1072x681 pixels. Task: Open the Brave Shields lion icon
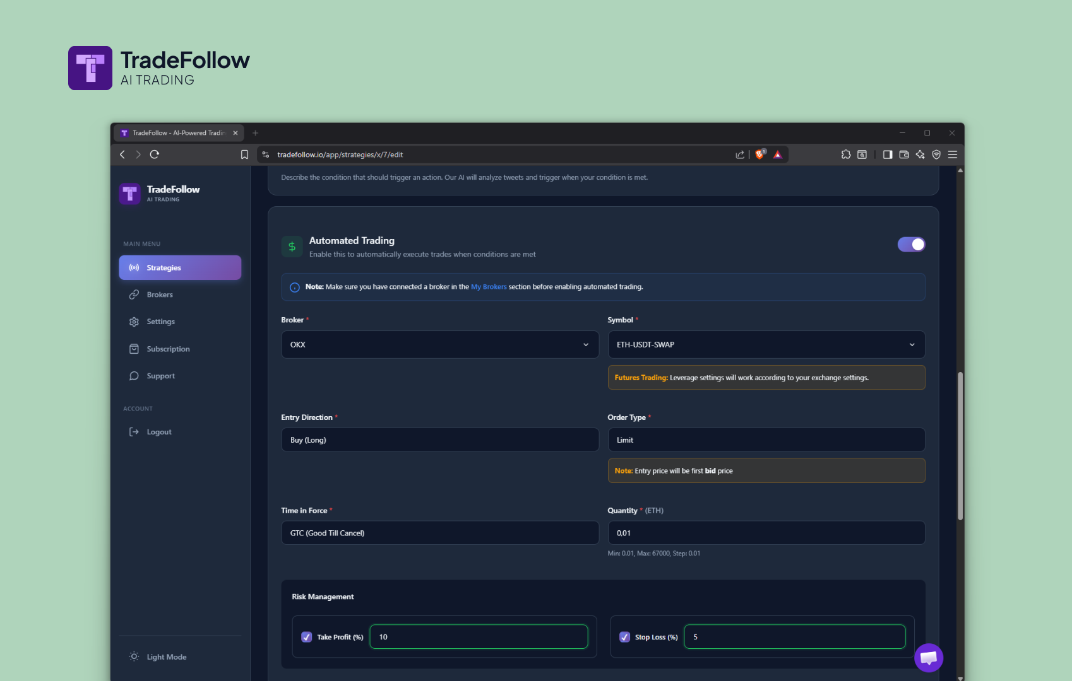pos(760,154)
